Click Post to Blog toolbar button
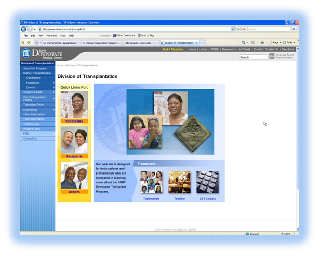This screenshot has height=255, width=319. tap(146, 36)
